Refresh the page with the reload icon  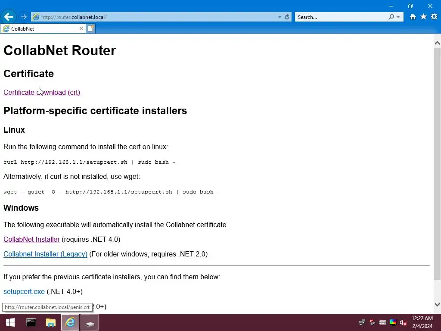coord(286,17)
